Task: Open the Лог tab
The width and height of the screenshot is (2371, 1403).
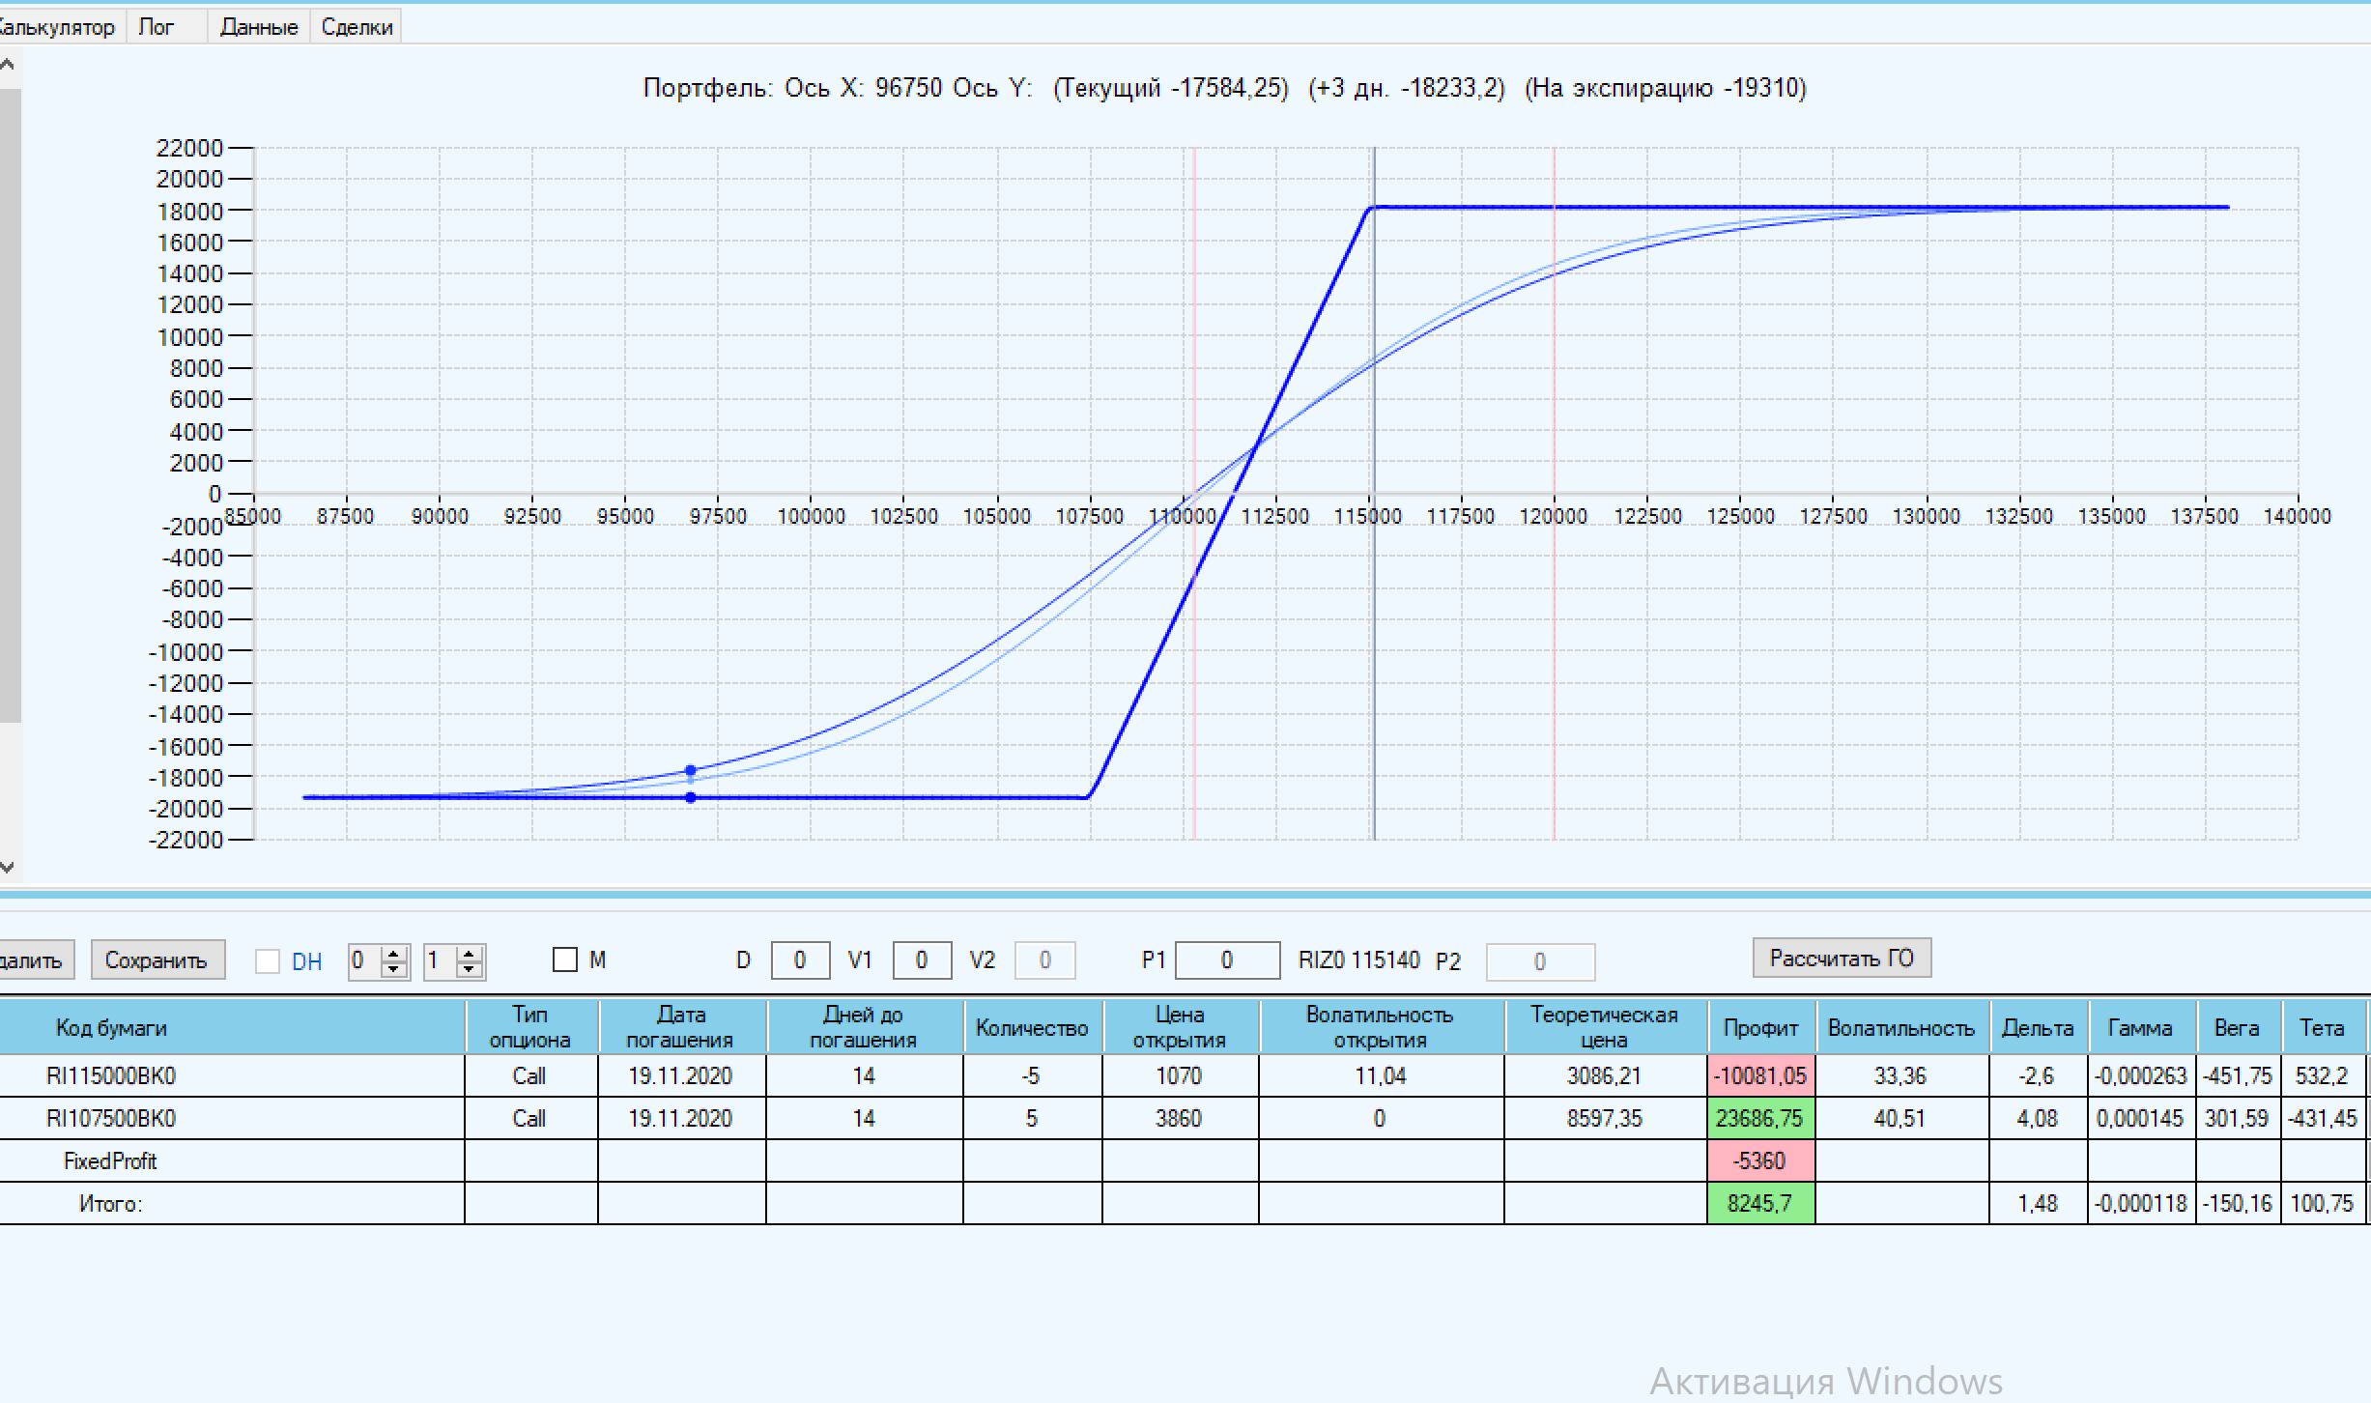Action: [x=157, y=27]
